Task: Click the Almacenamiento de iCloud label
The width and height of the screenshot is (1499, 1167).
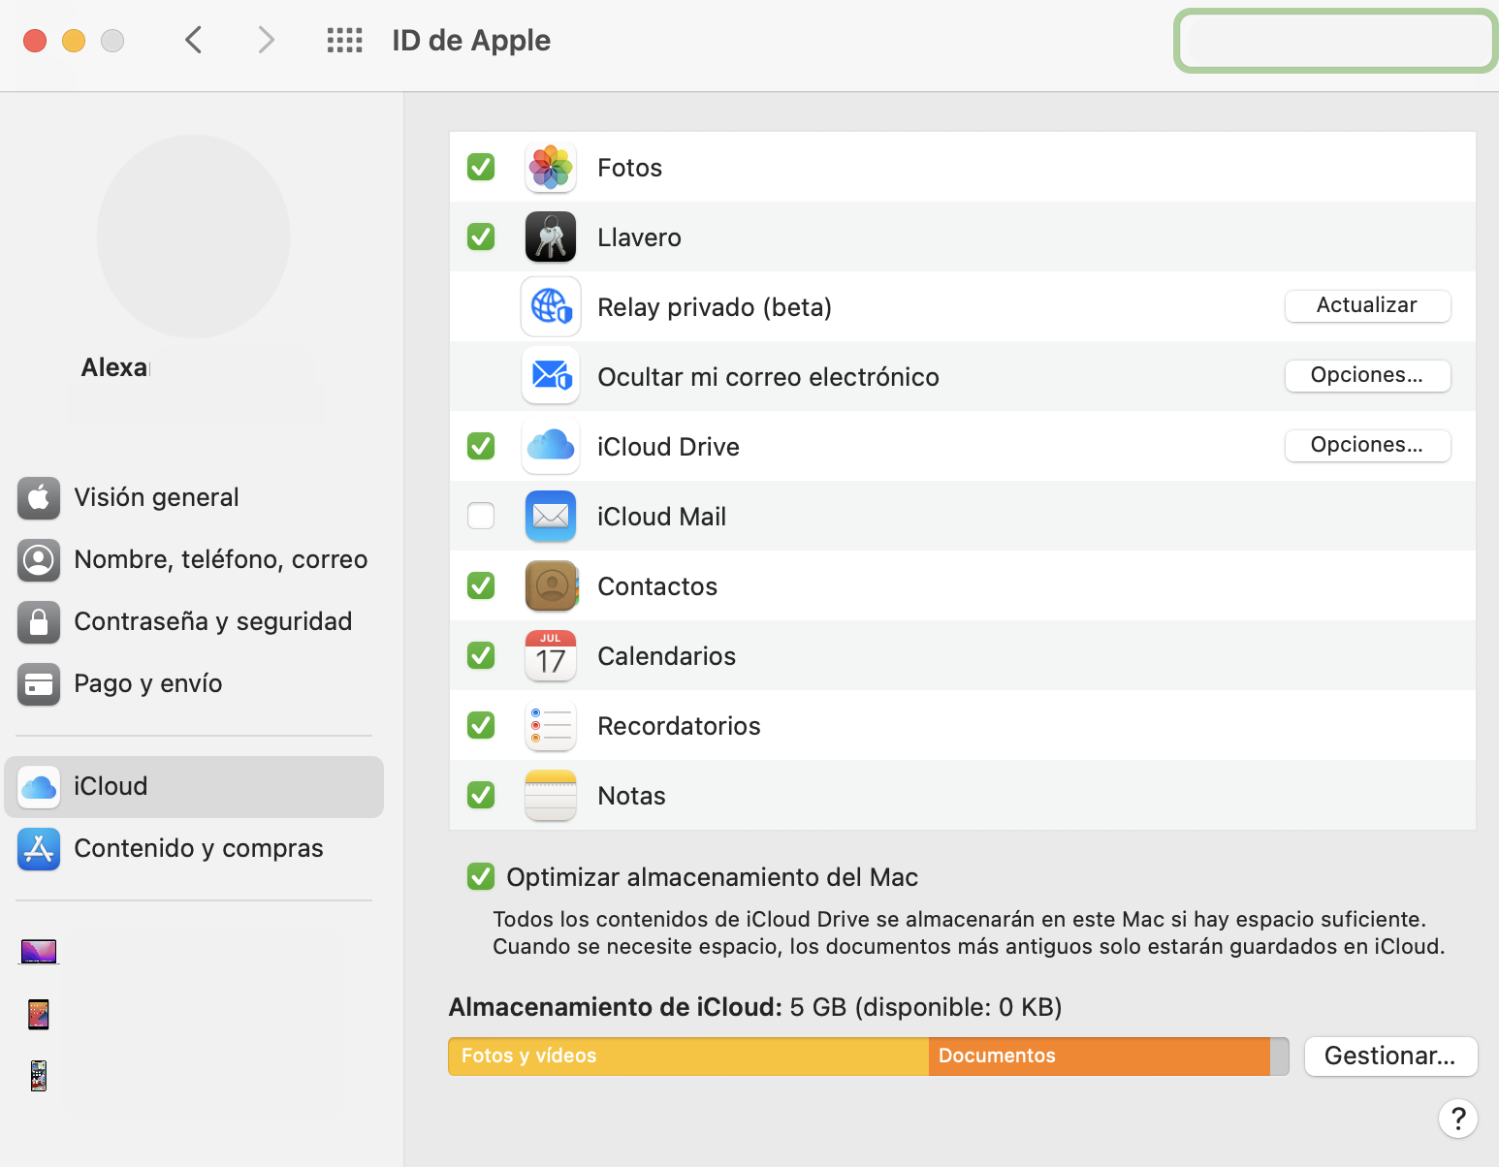Action: 615,1008
